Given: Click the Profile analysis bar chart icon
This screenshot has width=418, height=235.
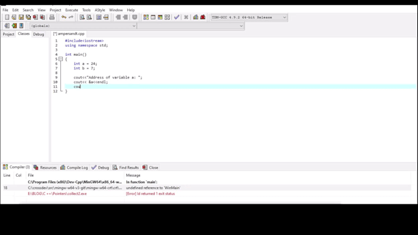Looking at the screenshot, I should point(195,17).
